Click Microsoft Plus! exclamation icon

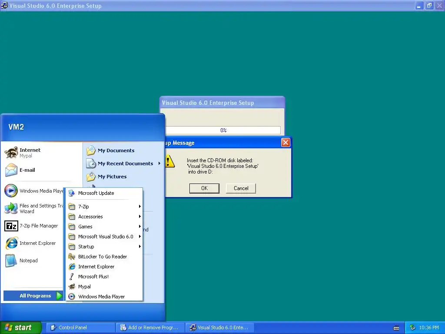coord(72,277)
